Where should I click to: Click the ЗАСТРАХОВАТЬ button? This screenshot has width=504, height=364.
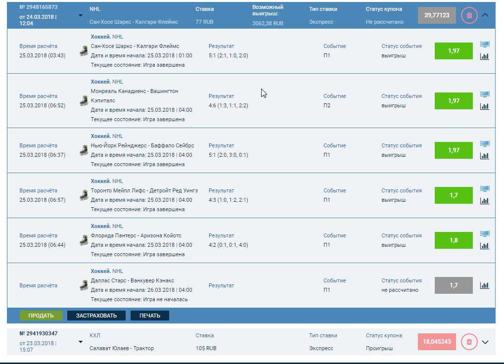click(x=96, y=316)
